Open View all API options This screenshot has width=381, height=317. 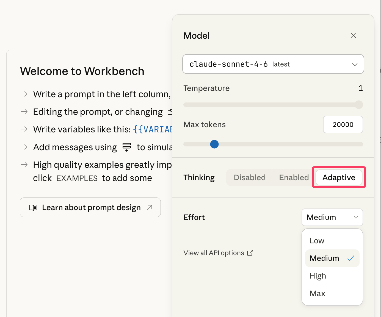213,253
